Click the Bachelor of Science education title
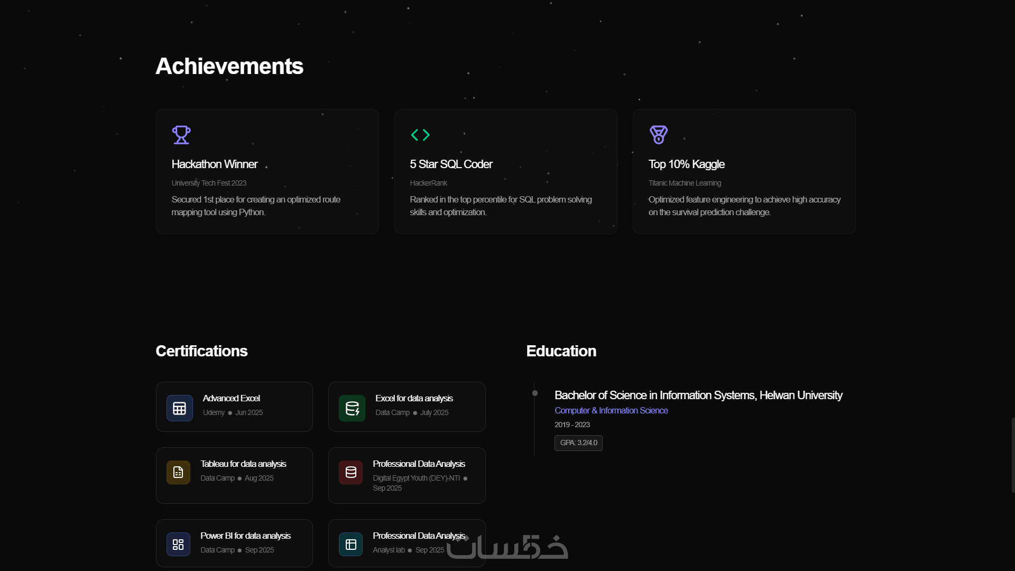Viewport: 1015px width, 571px height. (698, 395)
